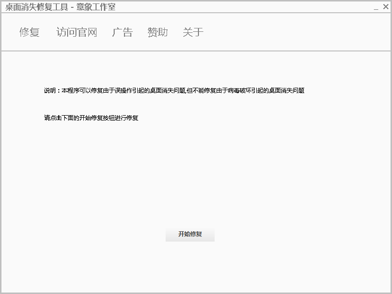Read the about section of the tool

[x=192, y=32]
